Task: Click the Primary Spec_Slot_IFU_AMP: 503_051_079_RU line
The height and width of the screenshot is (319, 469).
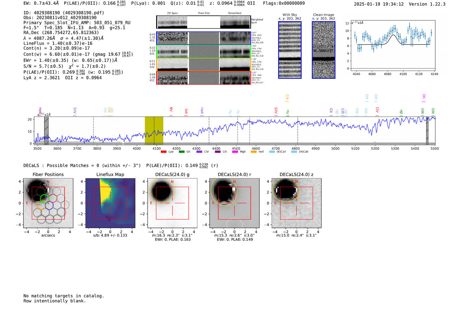Action: (x=77, y=23)
